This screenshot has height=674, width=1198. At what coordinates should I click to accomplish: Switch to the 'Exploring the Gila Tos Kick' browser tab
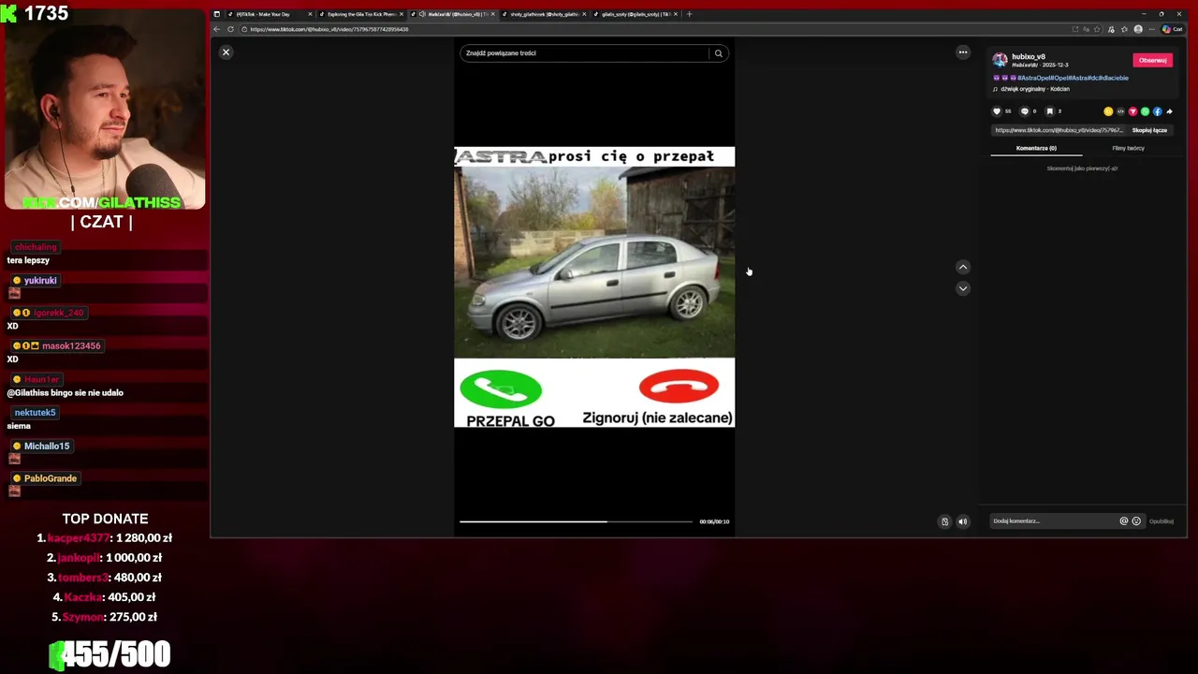(360, 14)
